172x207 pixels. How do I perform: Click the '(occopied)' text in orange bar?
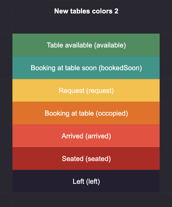(x=112, y=113)
